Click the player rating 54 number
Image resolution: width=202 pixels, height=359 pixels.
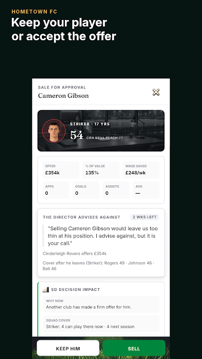point(76,136)
